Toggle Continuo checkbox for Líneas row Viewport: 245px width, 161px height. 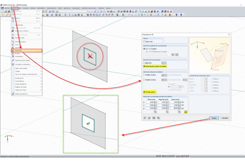point(212,91)
